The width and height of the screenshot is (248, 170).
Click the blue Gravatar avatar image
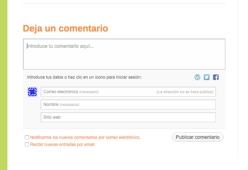pyautogui.click(x=32, y=92)
